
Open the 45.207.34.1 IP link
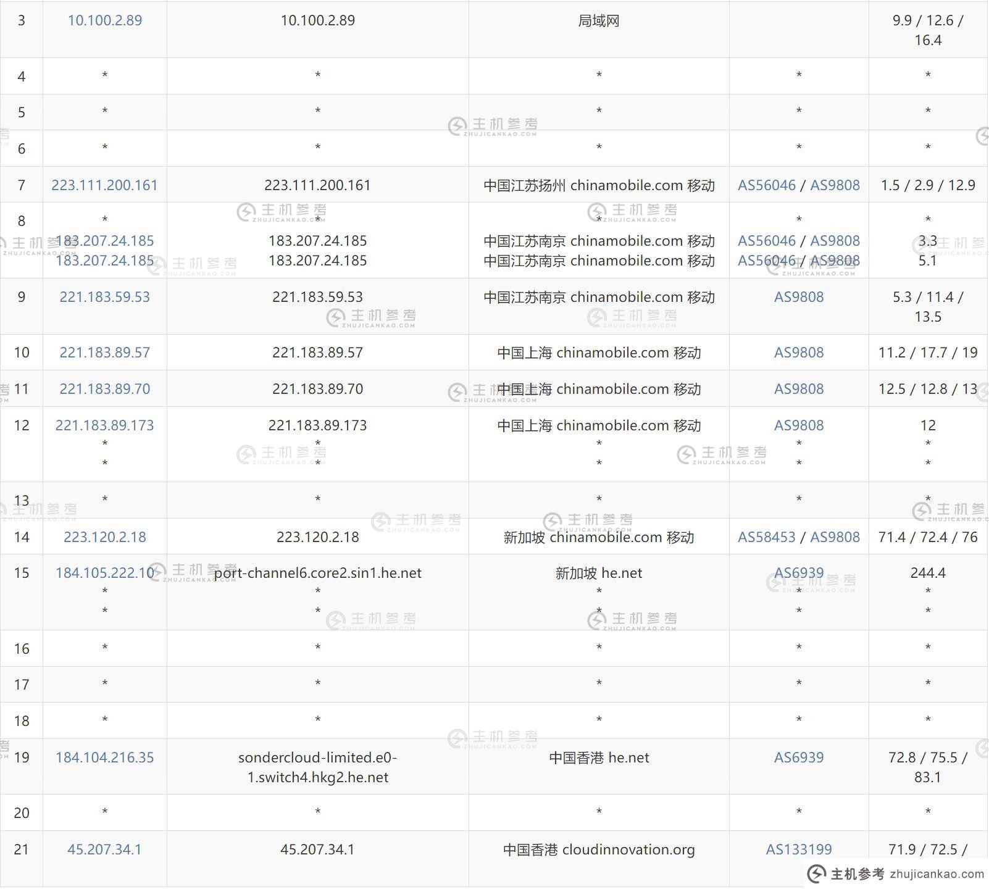click(104, 849)
